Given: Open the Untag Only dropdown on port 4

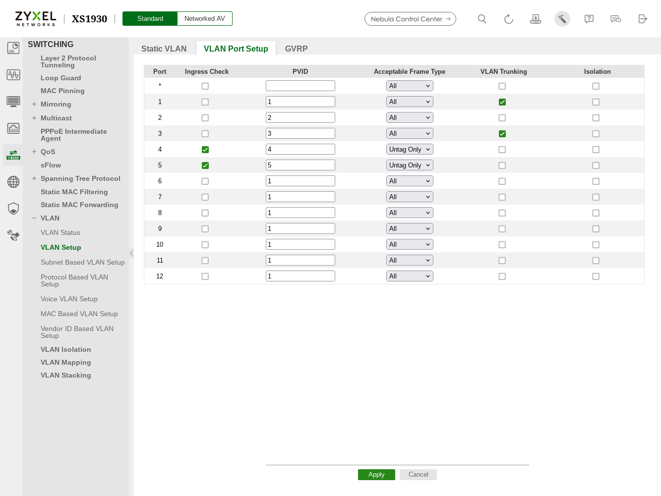Looking at the screenshot, I should click(410, 149).
